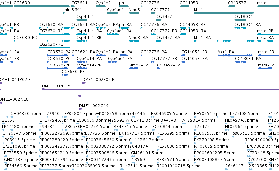This screenshot has width=279, height=171.
Task: Select the DME1-002F02.R BAC end
Action: tap(84, 83)
